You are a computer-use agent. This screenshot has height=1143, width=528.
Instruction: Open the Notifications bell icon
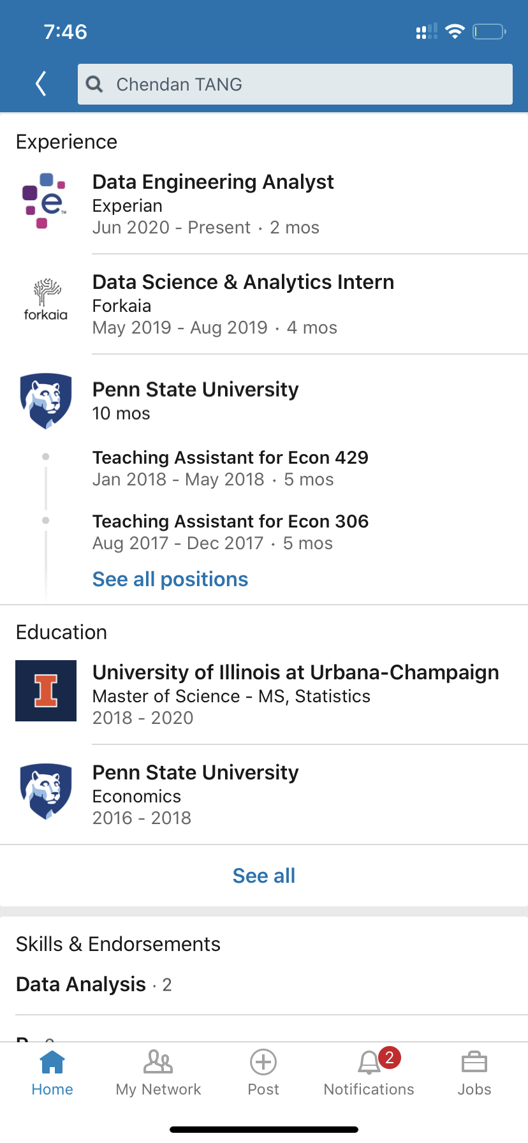point(369,1063)
